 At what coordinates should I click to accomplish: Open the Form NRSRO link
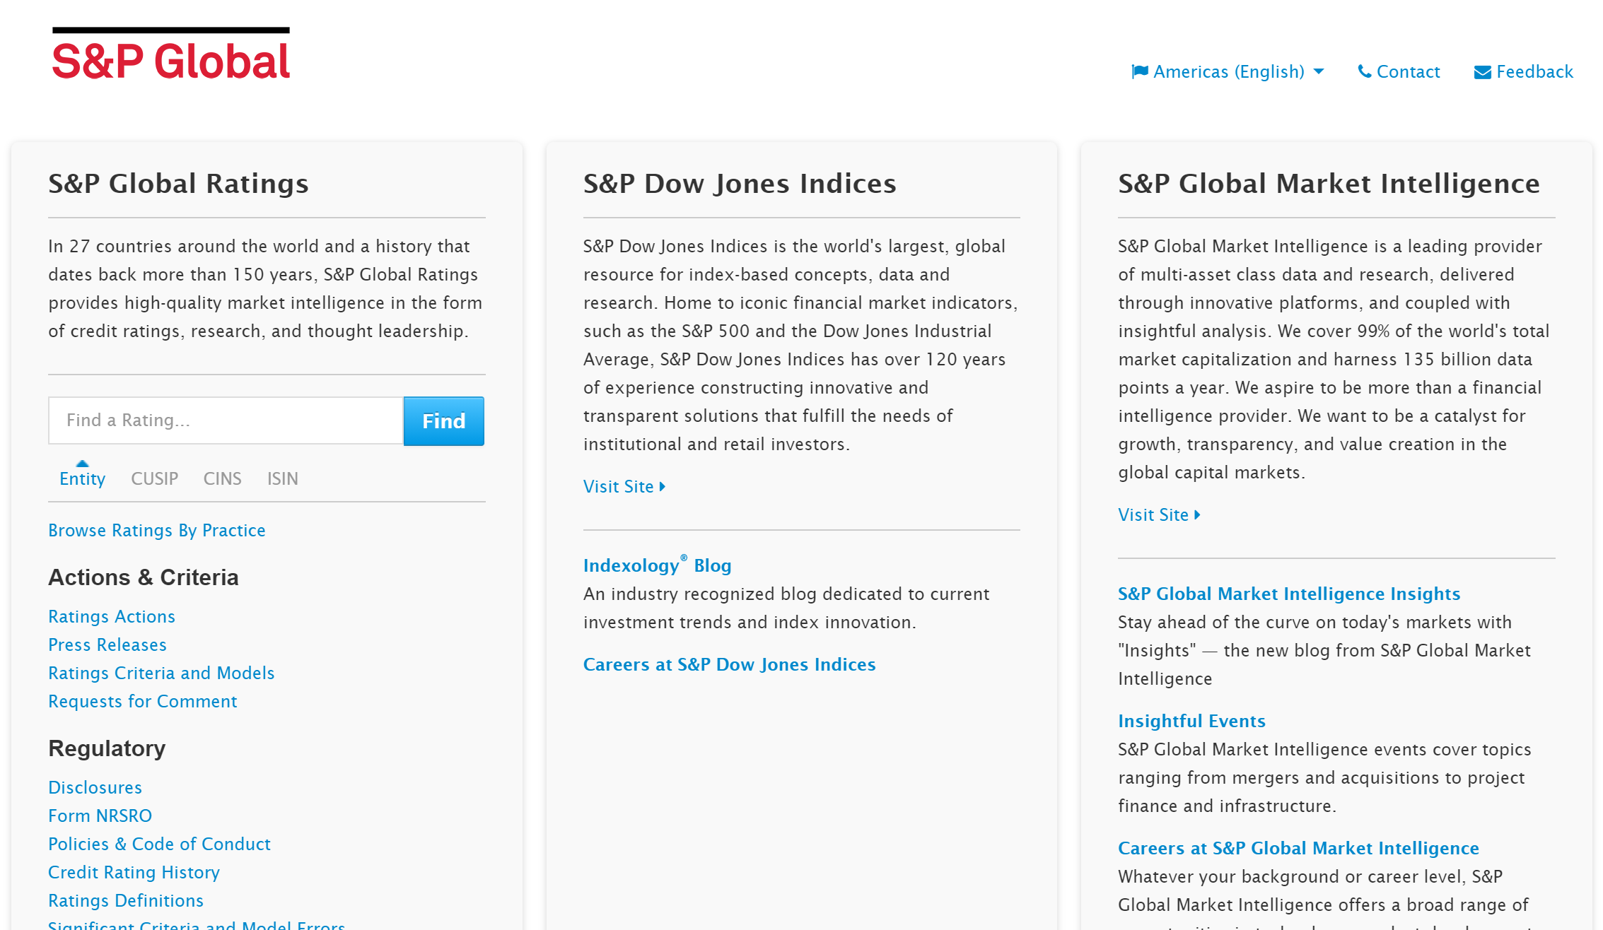(100, 816)
